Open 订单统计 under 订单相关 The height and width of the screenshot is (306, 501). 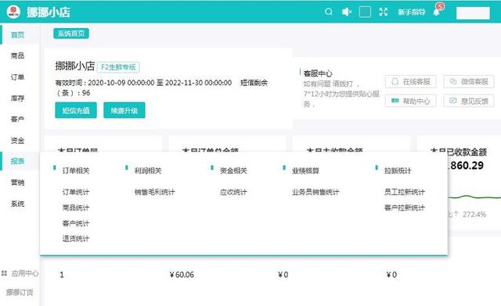click(x=76, y=192)
